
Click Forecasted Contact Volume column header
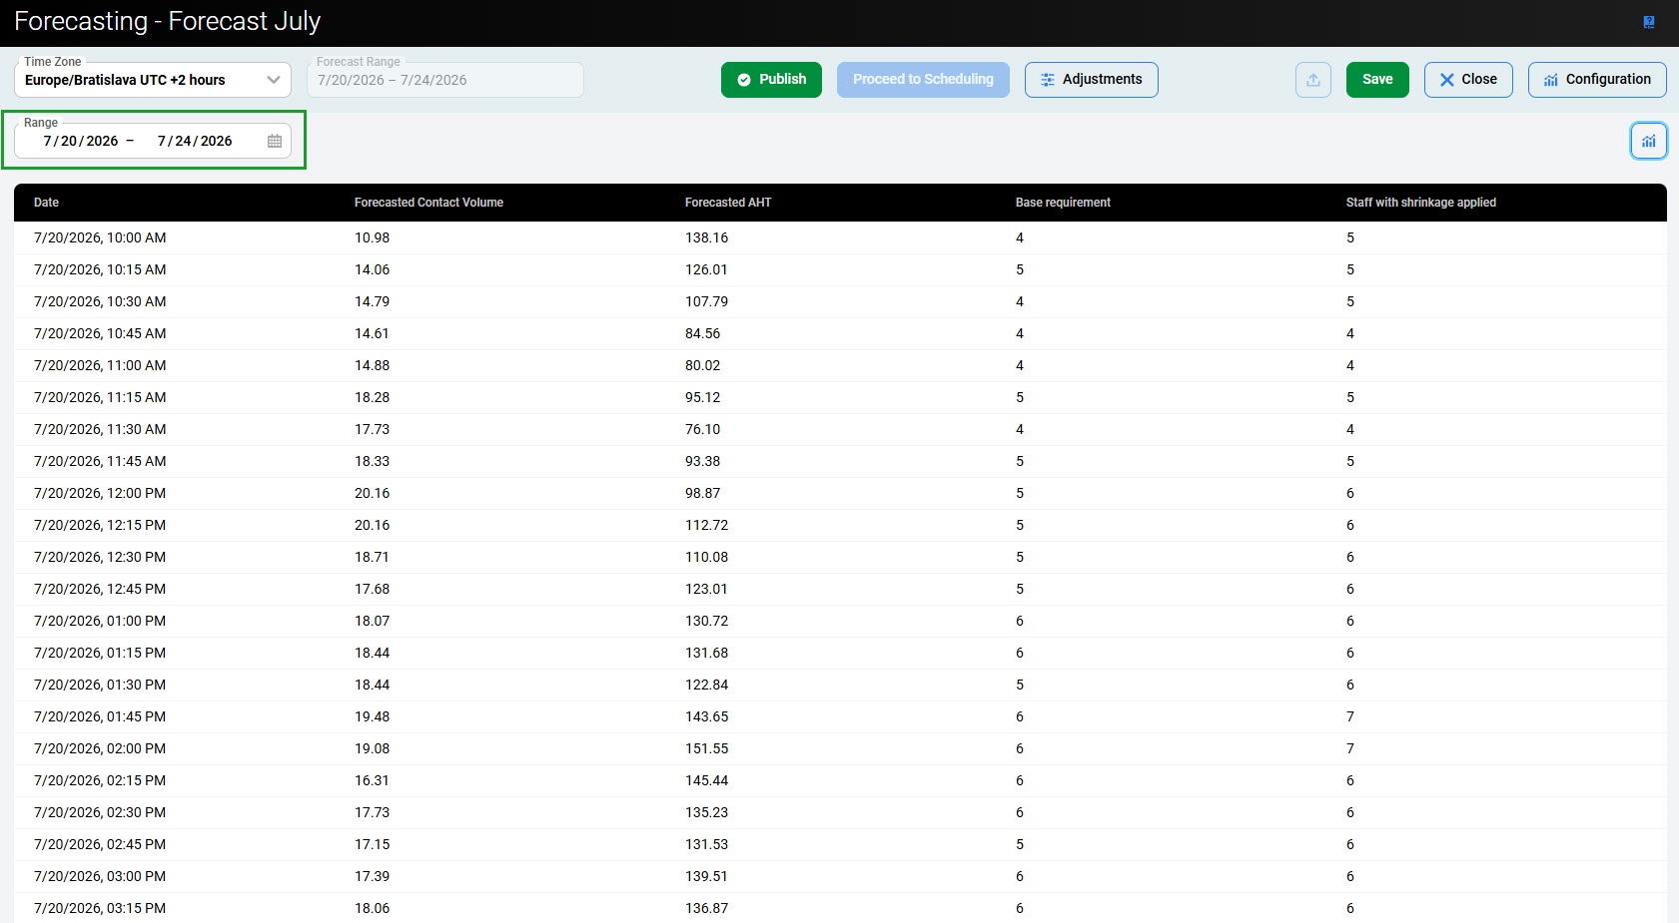pos(428,203)
